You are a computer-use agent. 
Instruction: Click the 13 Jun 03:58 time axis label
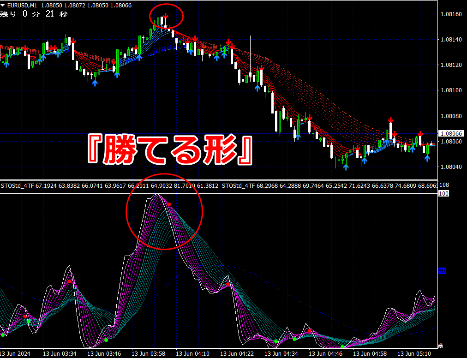(148, 353)
